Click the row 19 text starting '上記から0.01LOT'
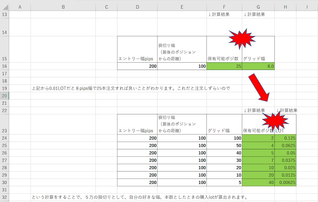The image size is (318, 202). coord(131,88)
